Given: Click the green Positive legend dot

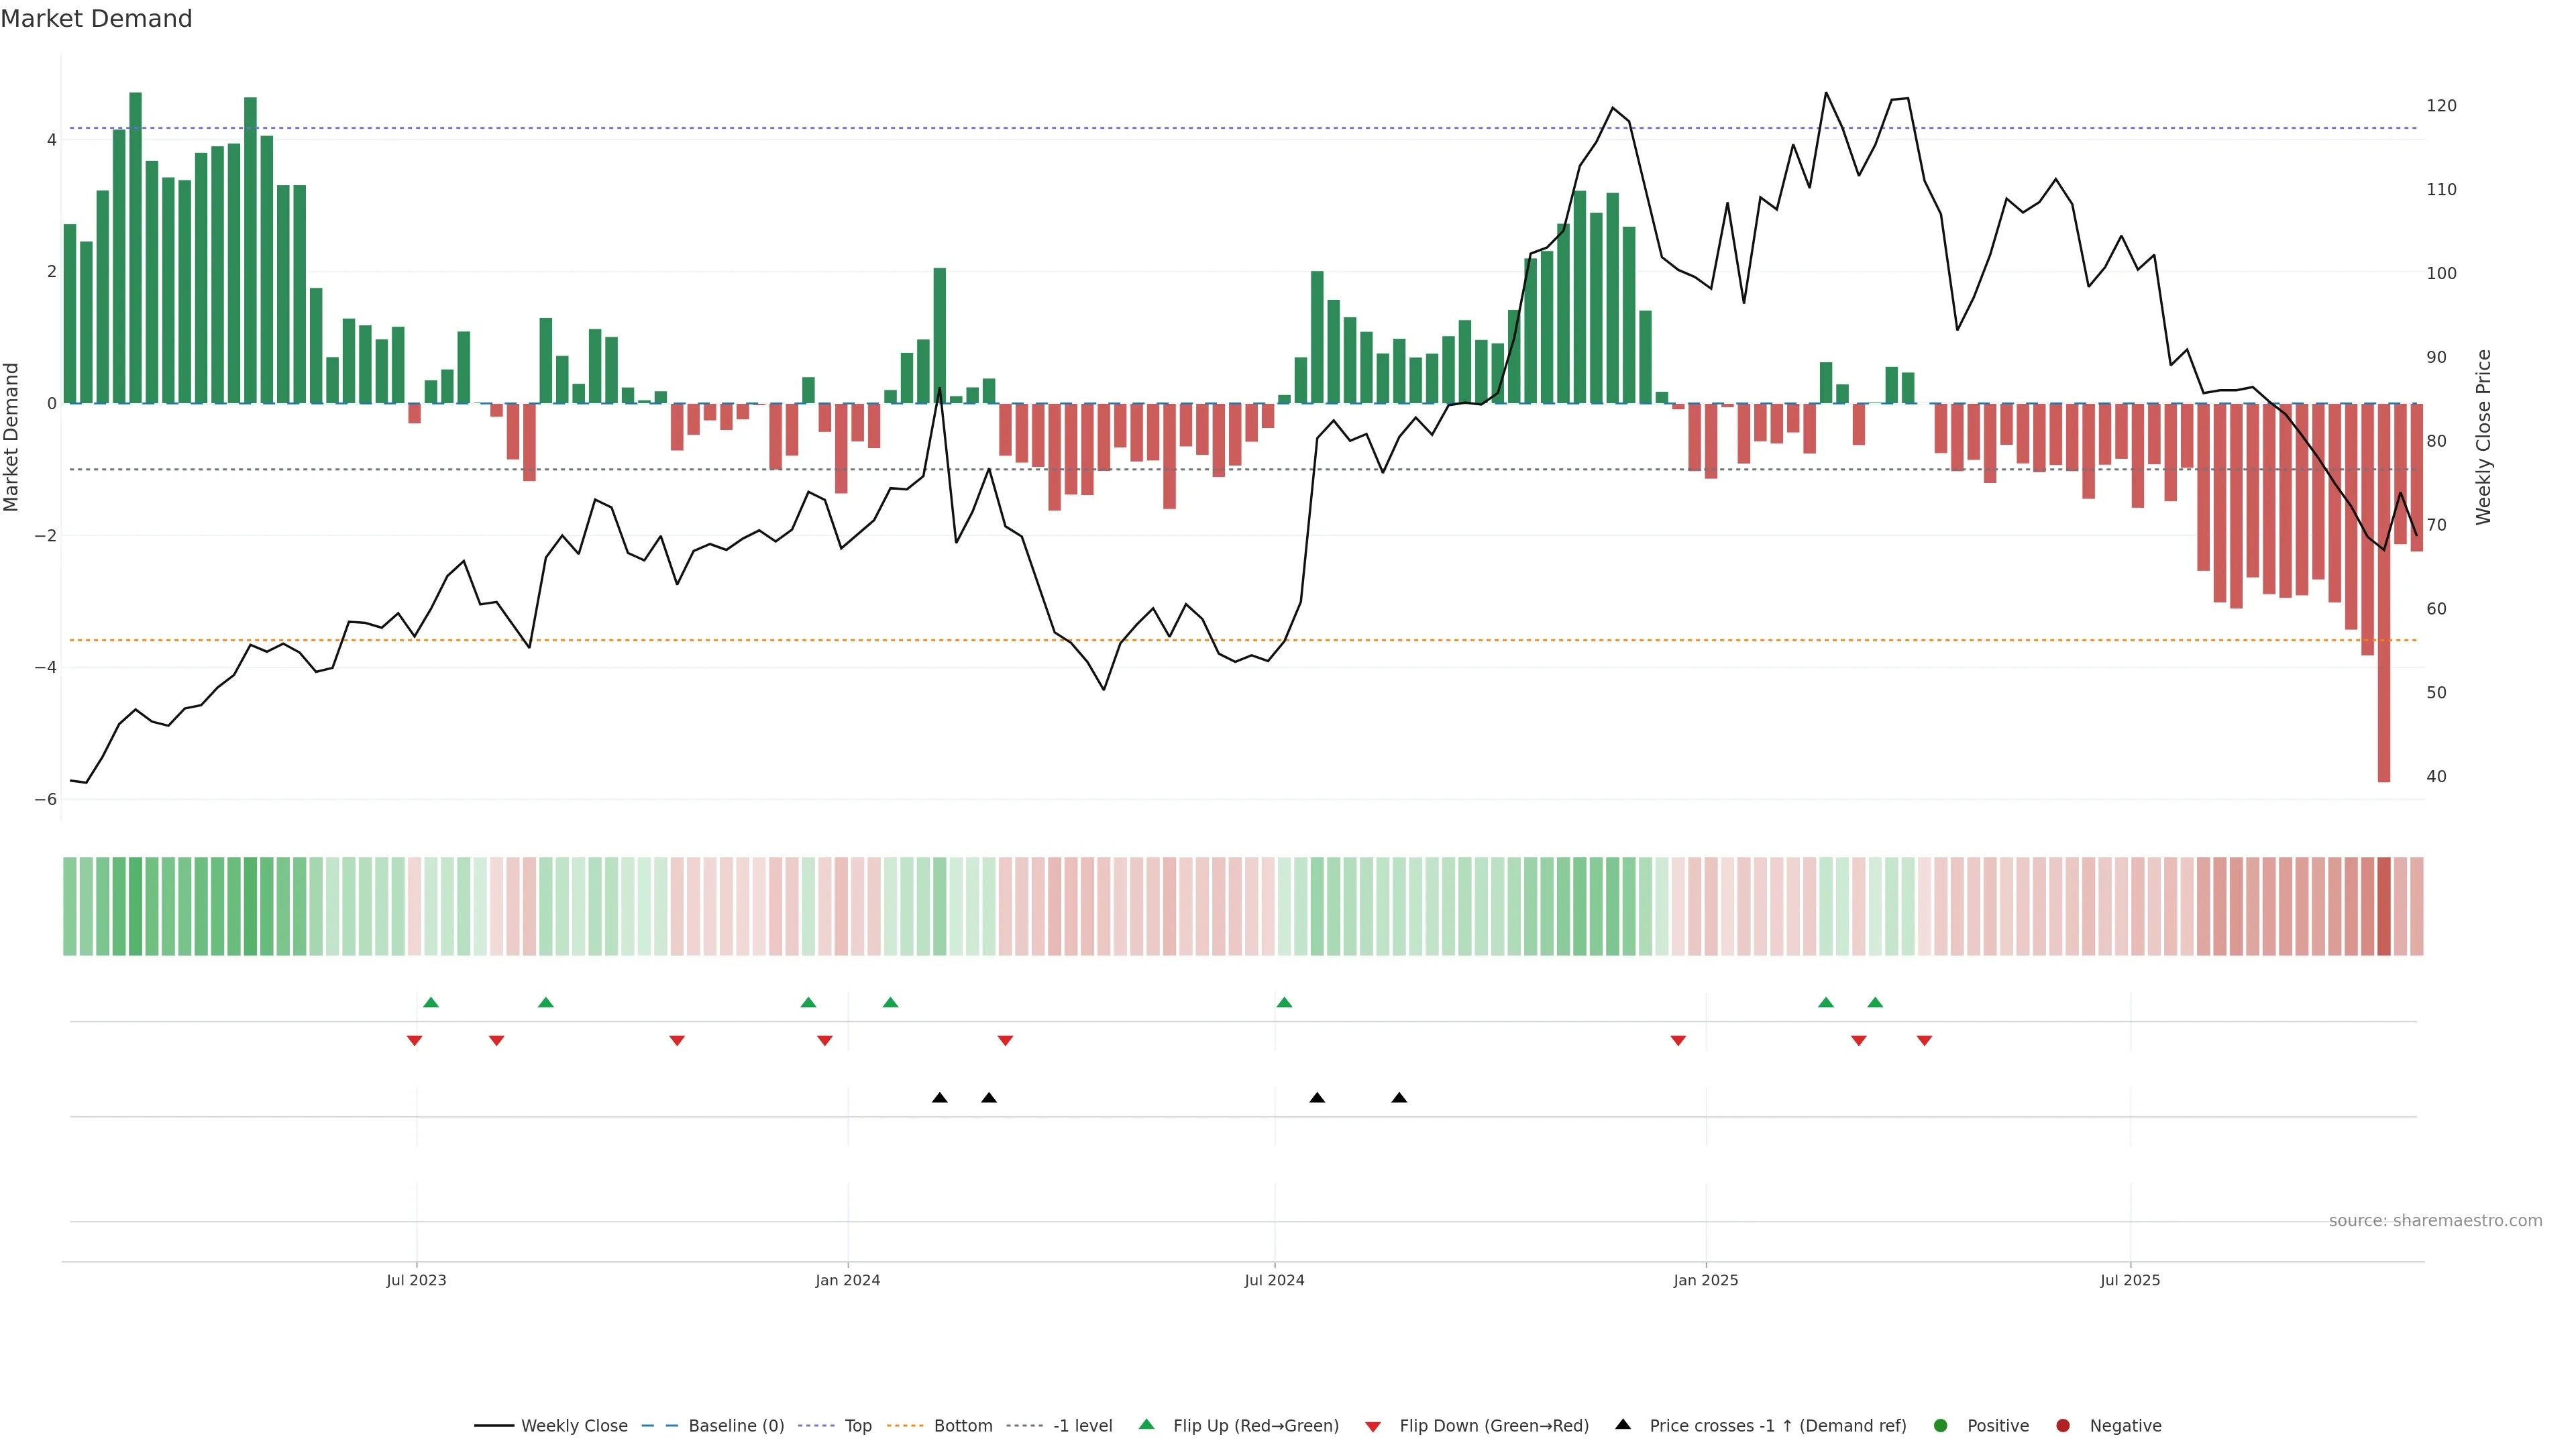Looking at the screenshot, I should pos(1941,1426).
